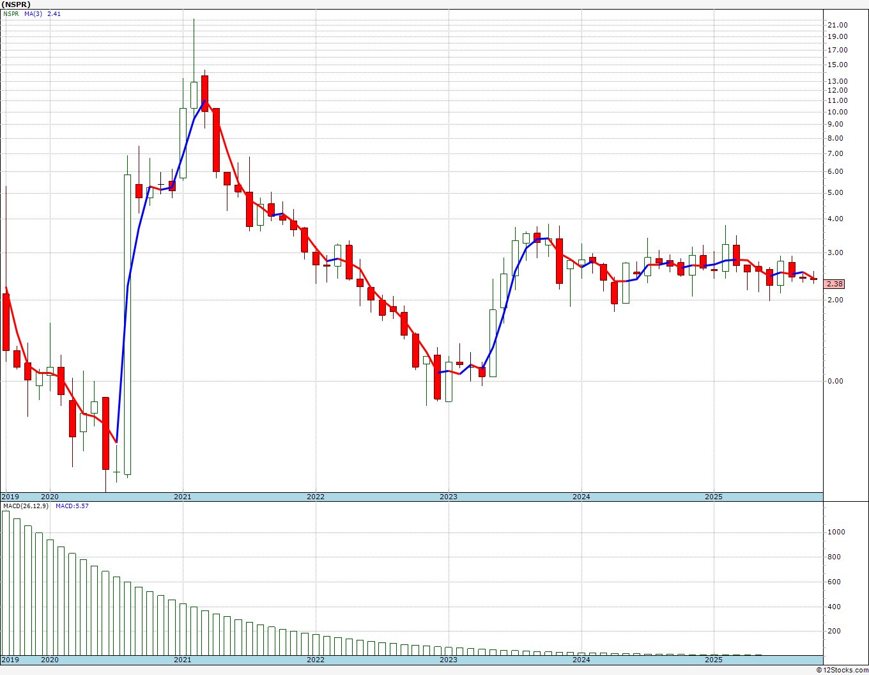Select the 400 label on the MACD axis

pyautogui.click(x=833, y=607)
